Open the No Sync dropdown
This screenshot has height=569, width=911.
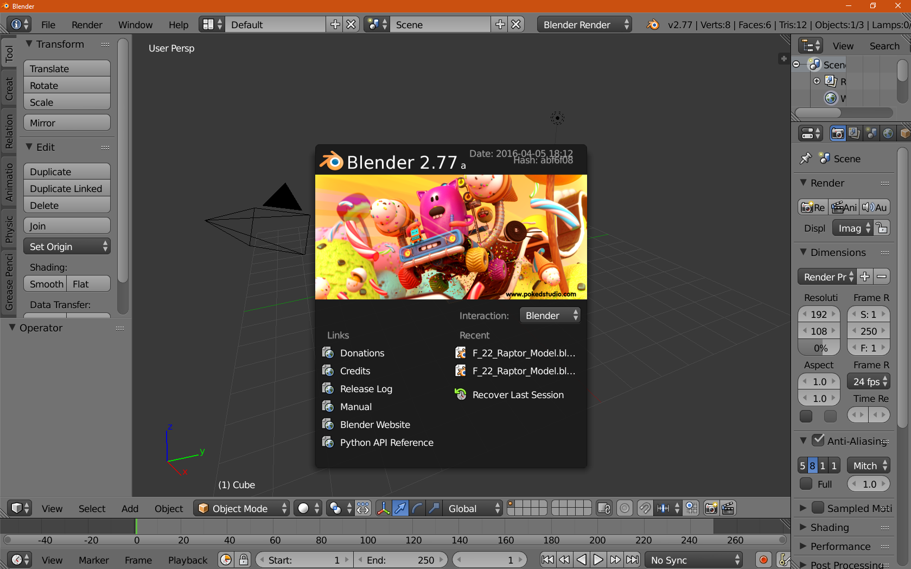tap(694, 560)
